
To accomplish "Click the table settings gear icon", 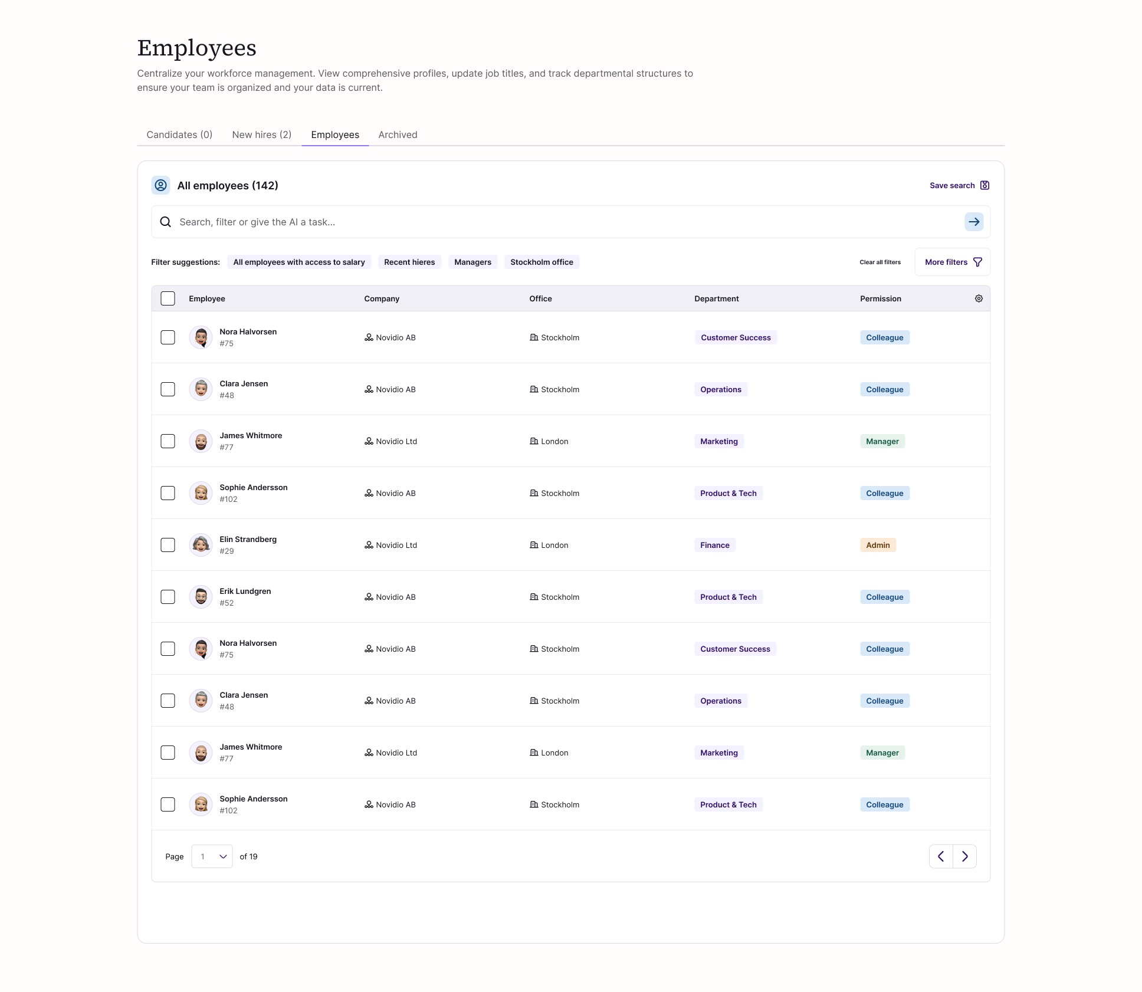I will (979, 298).
